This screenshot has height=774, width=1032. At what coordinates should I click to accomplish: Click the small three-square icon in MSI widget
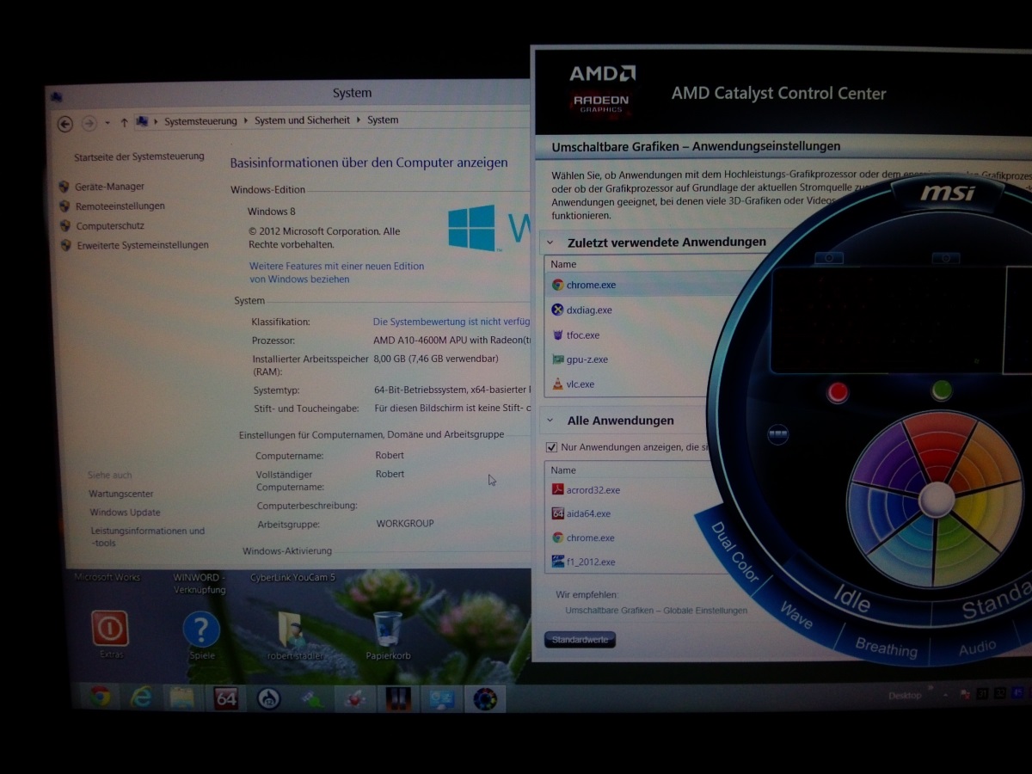click(777, 435)
